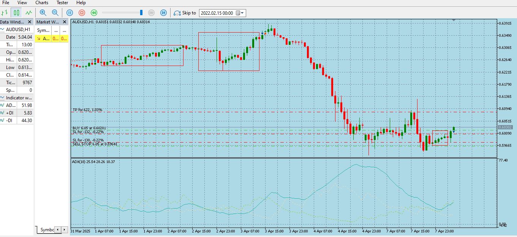Open the Charts menu
The height and width of the screenshot is (237, 517).
click(42, 3)
